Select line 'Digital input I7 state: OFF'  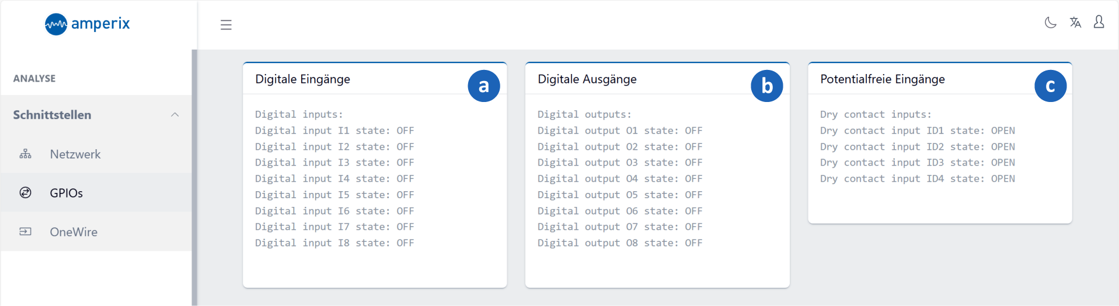click(334, 227)
